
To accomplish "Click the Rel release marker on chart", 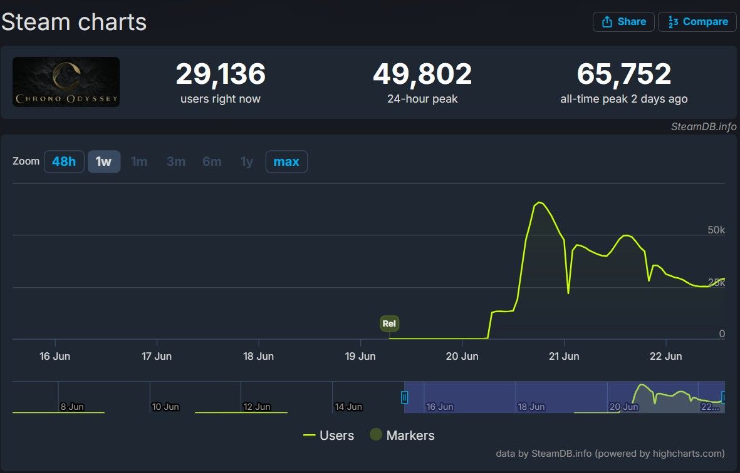I will [x=389, y=323].
